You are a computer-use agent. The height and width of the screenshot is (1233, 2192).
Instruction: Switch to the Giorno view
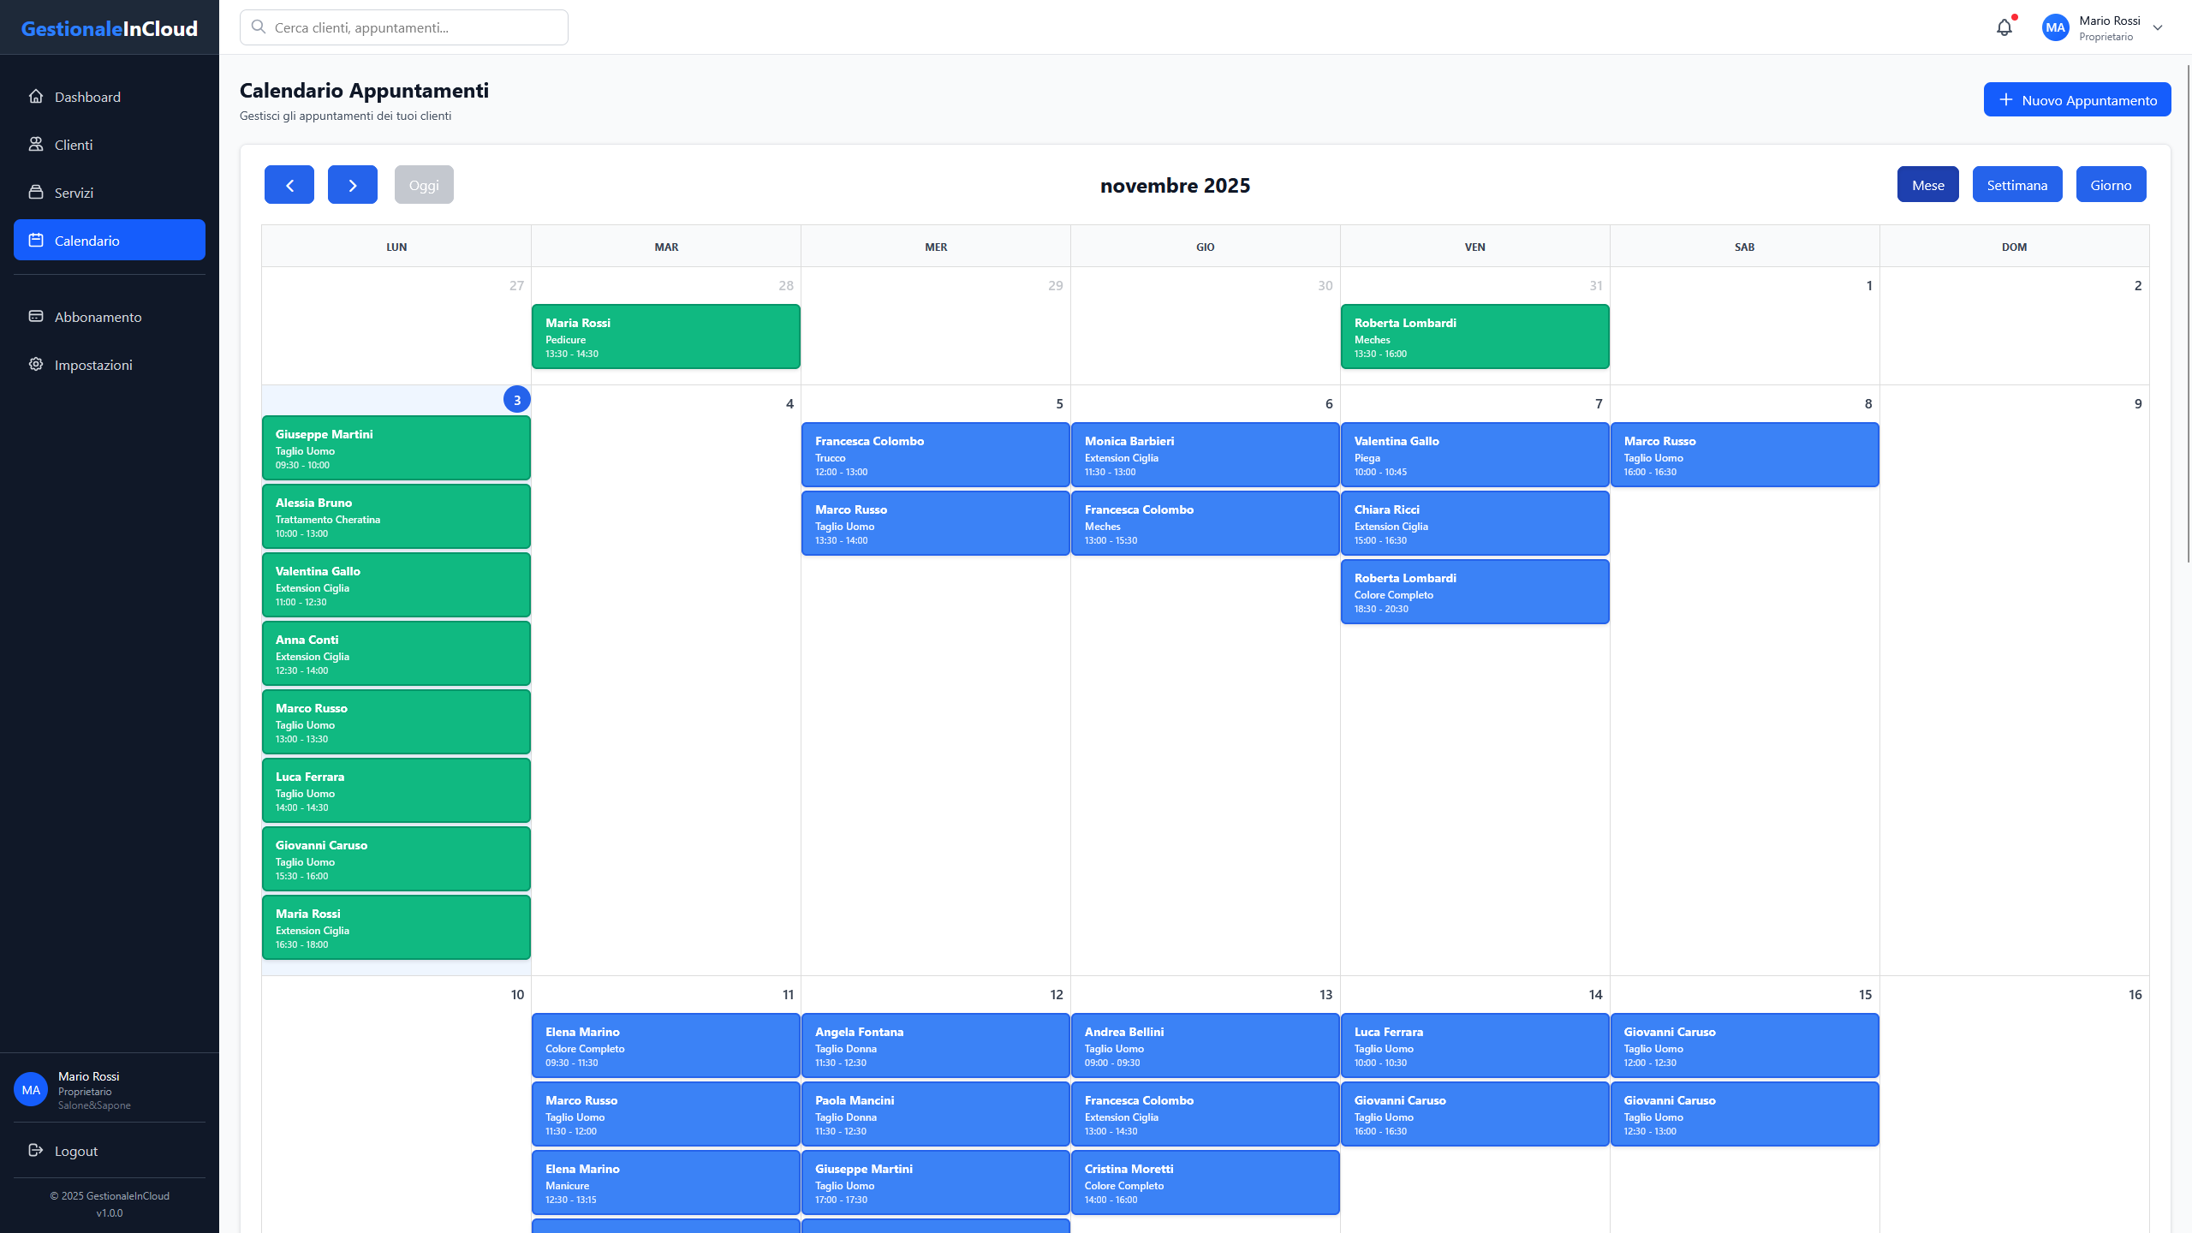2111,184
